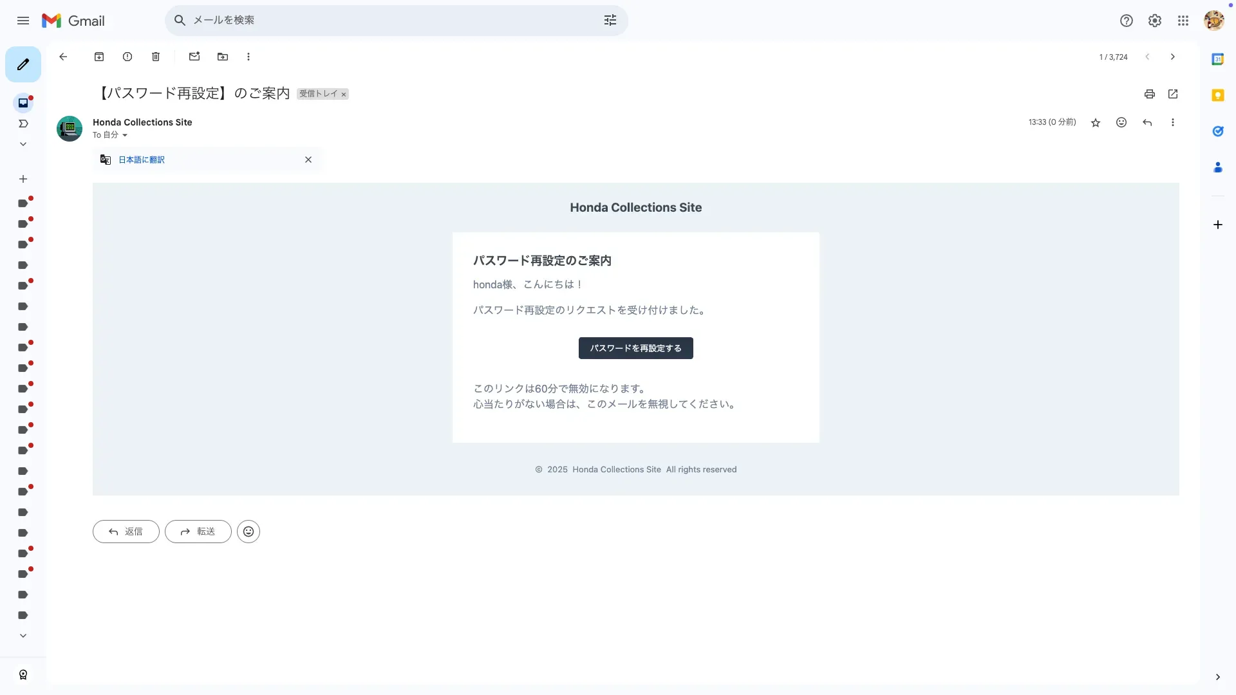Image resolution: width=1236 pixels, height=695 pixels.
Task: Archive this email
Action: tap(99, 57)
